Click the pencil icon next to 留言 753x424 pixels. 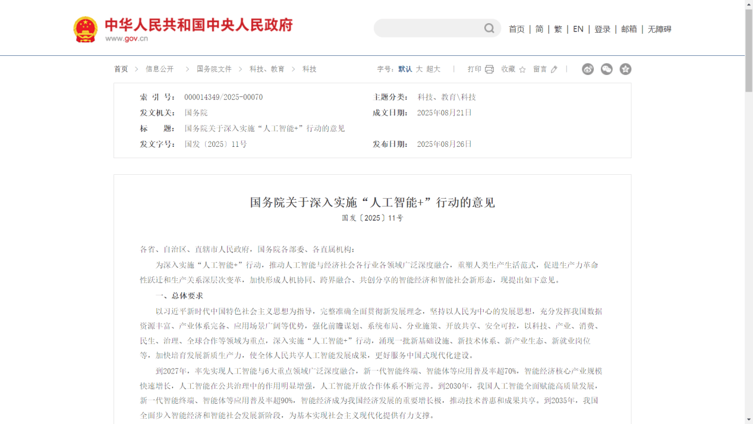point(554,70)
